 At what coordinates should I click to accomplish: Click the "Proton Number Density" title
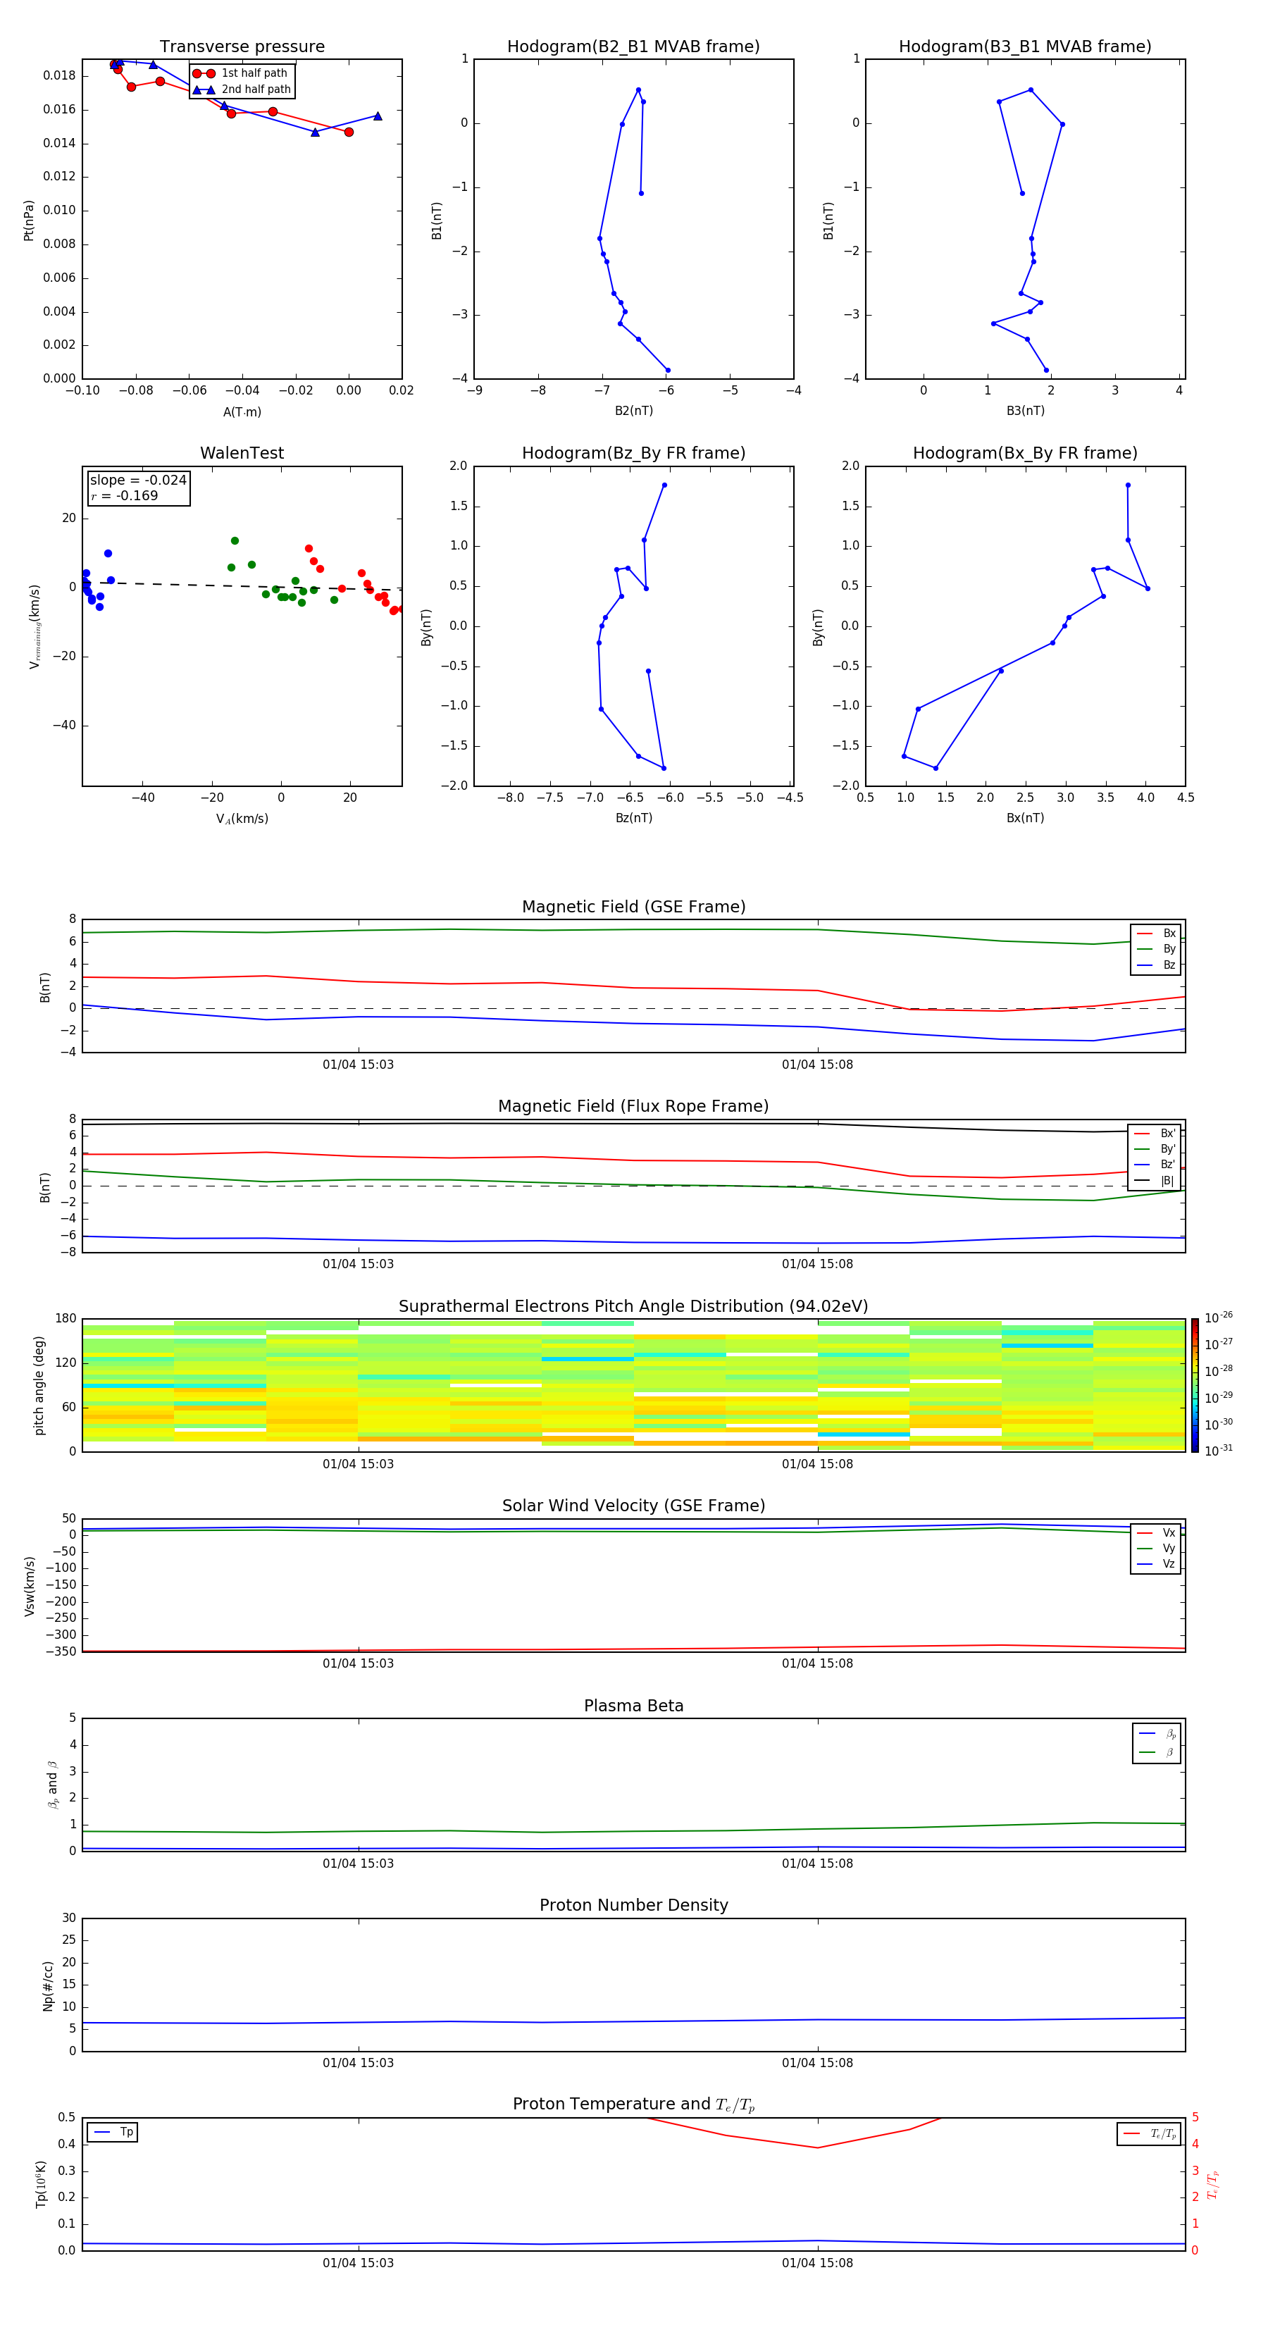(x=633, y=1905)
